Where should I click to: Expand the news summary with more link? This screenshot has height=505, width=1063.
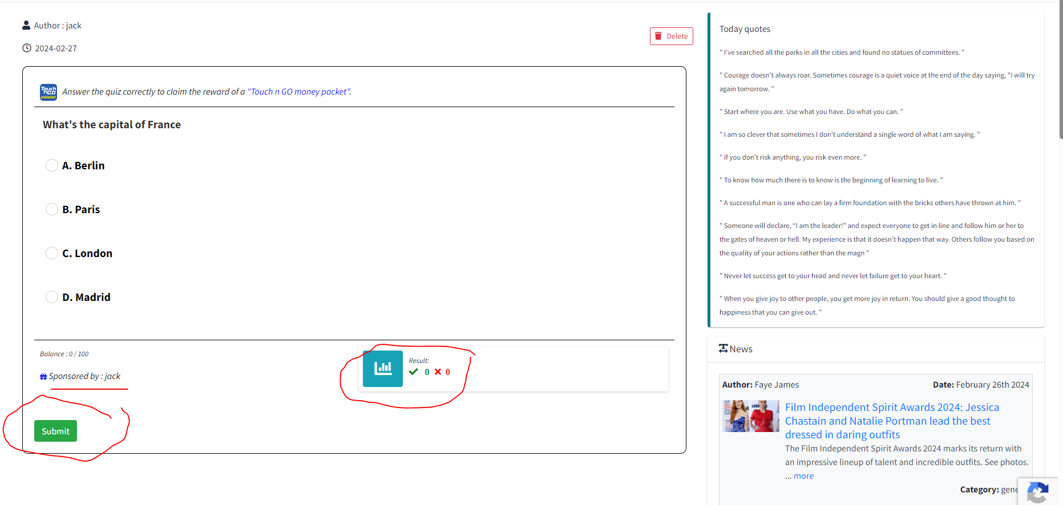(803, 476)
